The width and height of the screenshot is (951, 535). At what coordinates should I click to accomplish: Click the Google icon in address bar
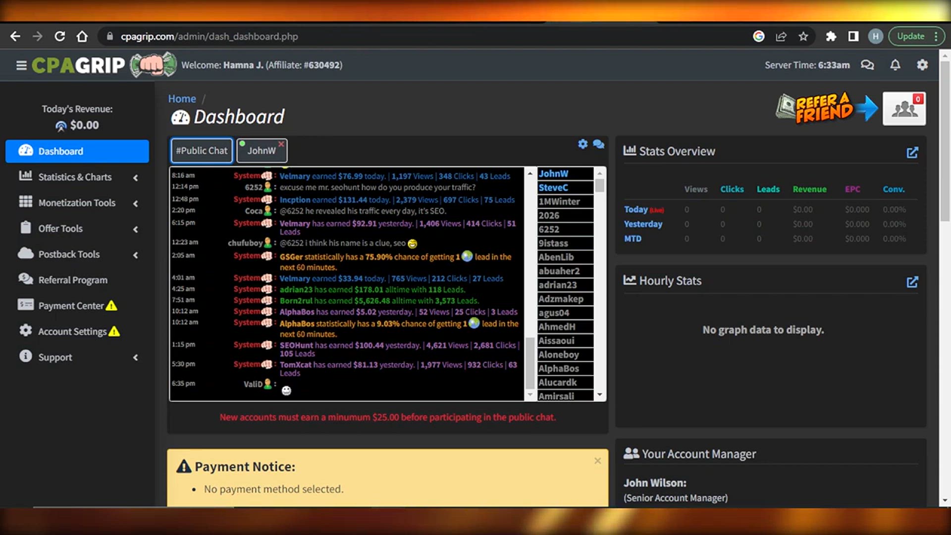point(758,36)
